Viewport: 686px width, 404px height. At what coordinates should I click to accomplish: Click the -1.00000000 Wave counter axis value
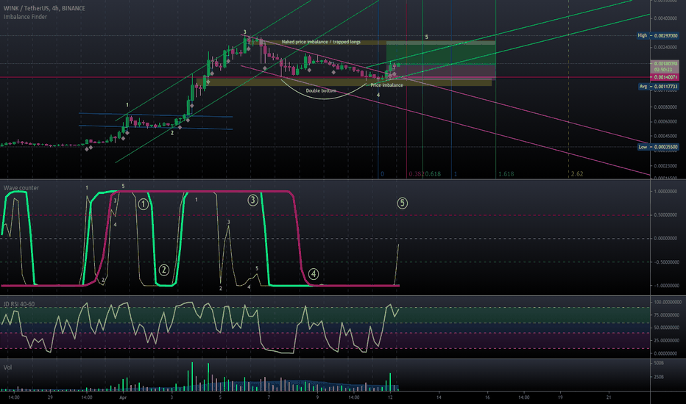coord(665,286)
